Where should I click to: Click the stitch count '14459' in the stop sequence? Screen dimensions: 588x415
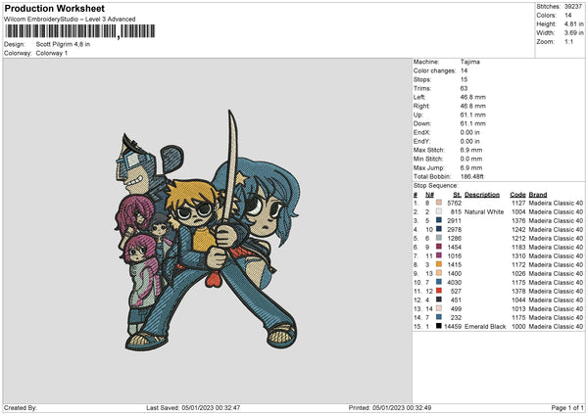pos(453,326)
